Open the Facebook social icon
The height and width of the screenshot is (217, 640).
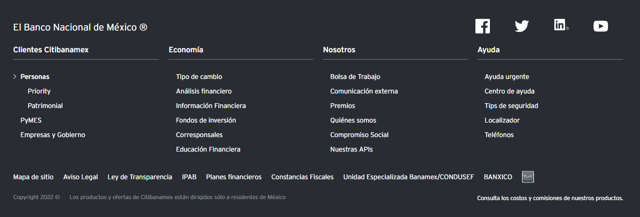[483, 26]
